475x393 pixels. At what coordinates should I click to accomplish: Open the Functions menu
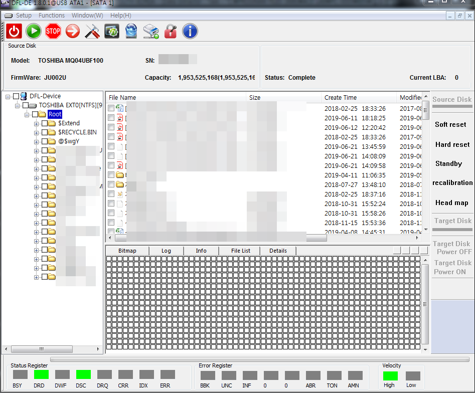click(52, 16)
